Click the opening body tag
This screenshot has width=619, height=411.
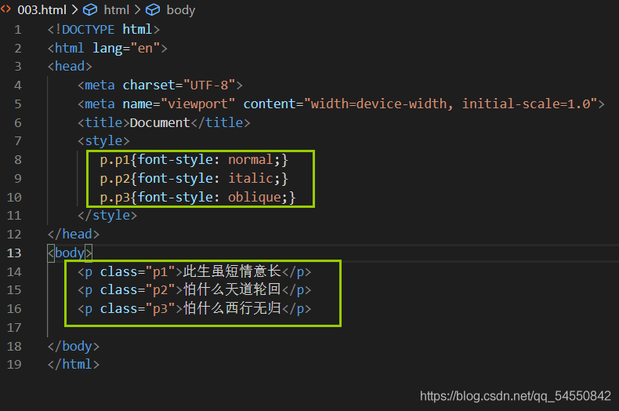pyautogui.click(x=70, y=253)
